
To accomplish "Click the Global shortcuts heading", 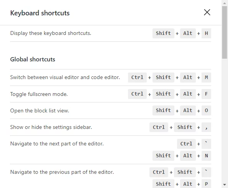I will point(33,59).
